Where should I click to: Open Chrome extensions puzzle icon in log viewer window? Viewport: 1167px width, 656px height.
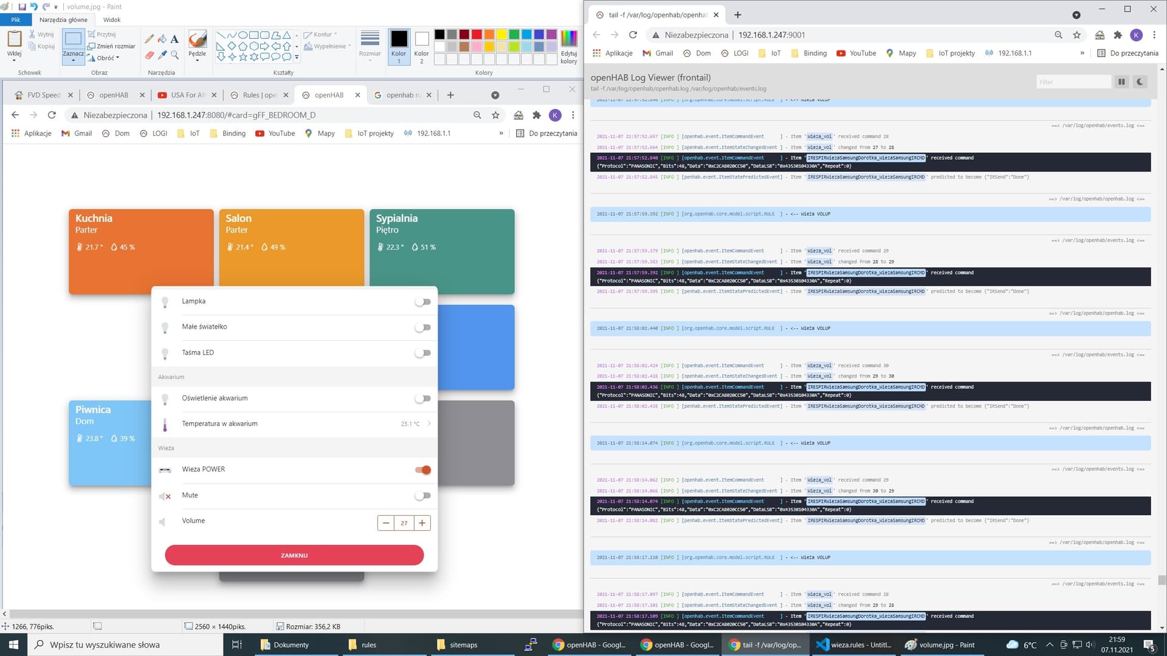tap(1118, 35)
